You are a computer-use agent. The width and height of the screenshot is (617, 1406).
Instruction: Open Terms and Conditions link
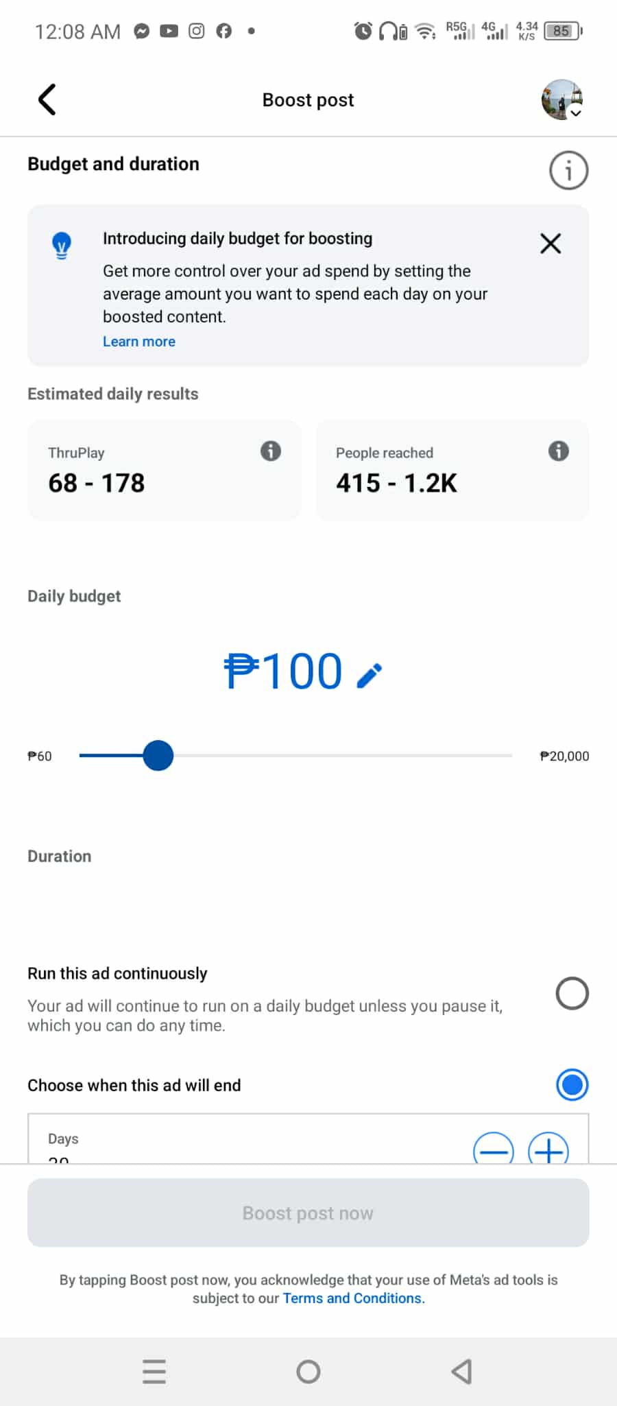click(x=354, y=1298)
